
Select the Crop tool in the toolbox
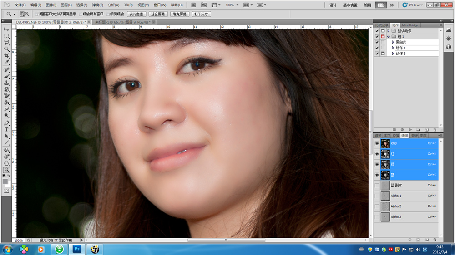[6, 55]
